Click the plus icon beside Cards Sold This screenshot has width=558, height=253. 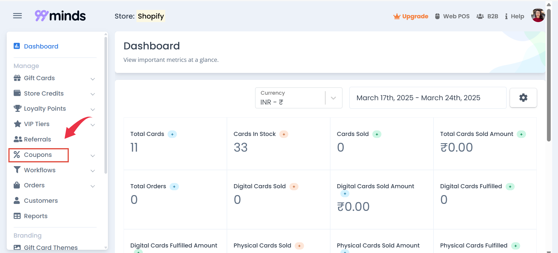pyautogui.click(x=377, y=134)
